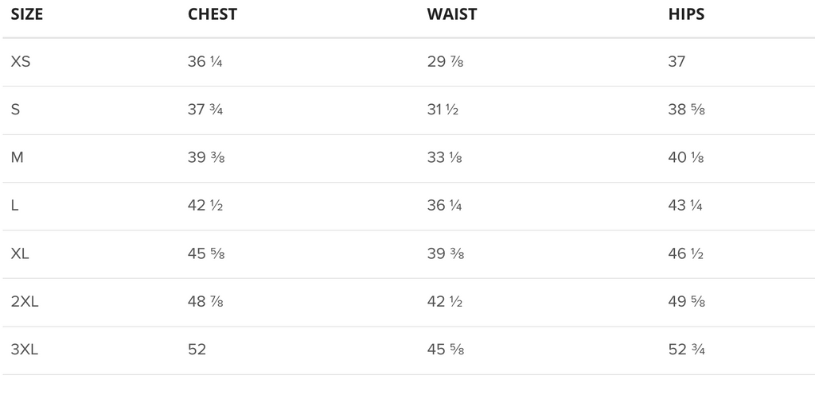Click the XS chest value 36 ¼
Viewport: 815px width, 406px height.
click(205, 62)
